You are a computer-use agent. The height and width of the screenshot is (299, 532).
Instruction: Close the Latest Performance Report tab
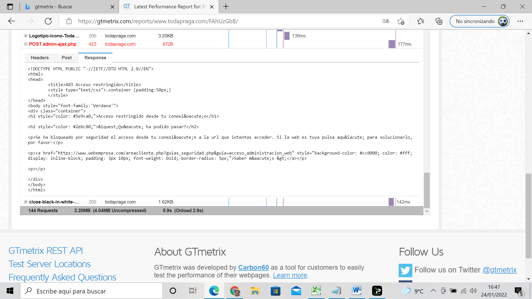(212, 7)
